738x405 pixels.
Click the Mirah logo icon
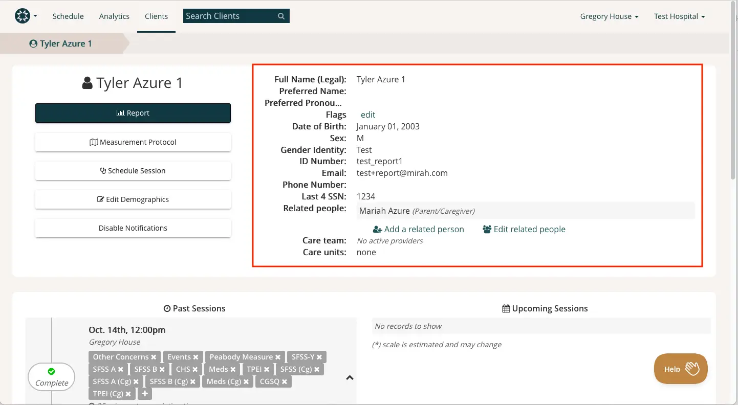(21, 16)
